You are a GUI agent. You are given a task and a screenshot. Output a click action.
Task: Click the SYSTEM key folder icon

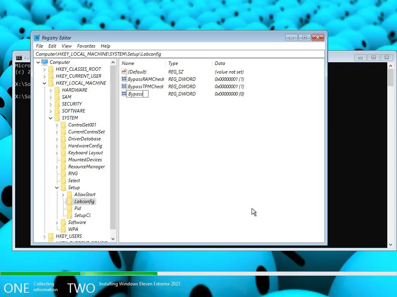click(x=57, y=118)
